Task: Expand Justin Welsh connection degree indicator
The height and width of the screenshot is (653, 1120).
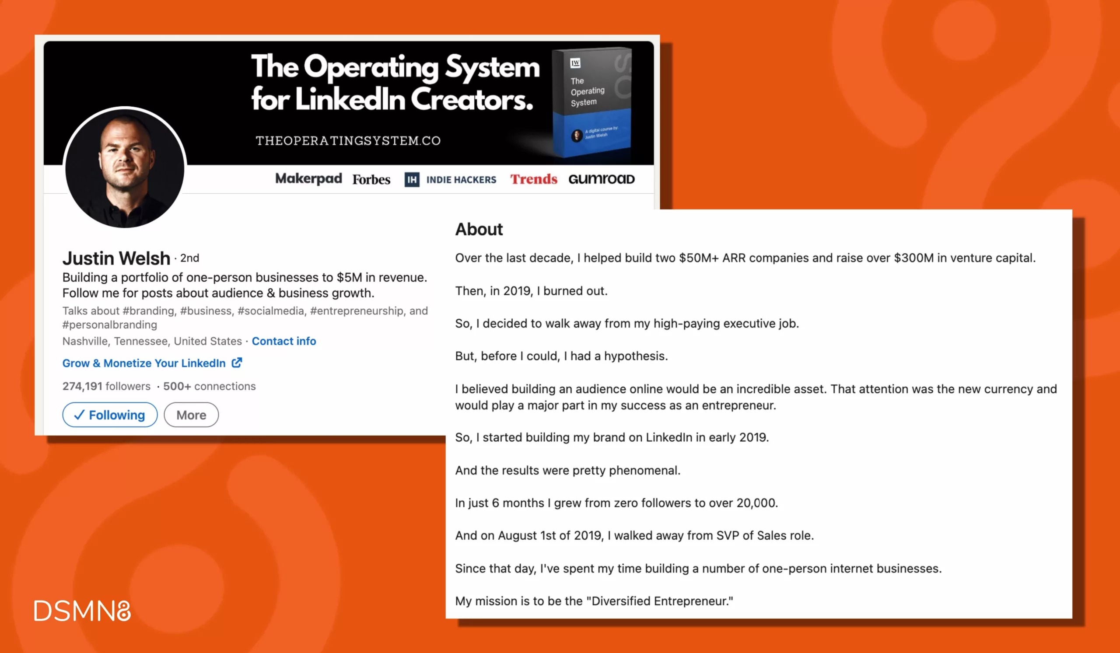Action: tap(189, 258)
